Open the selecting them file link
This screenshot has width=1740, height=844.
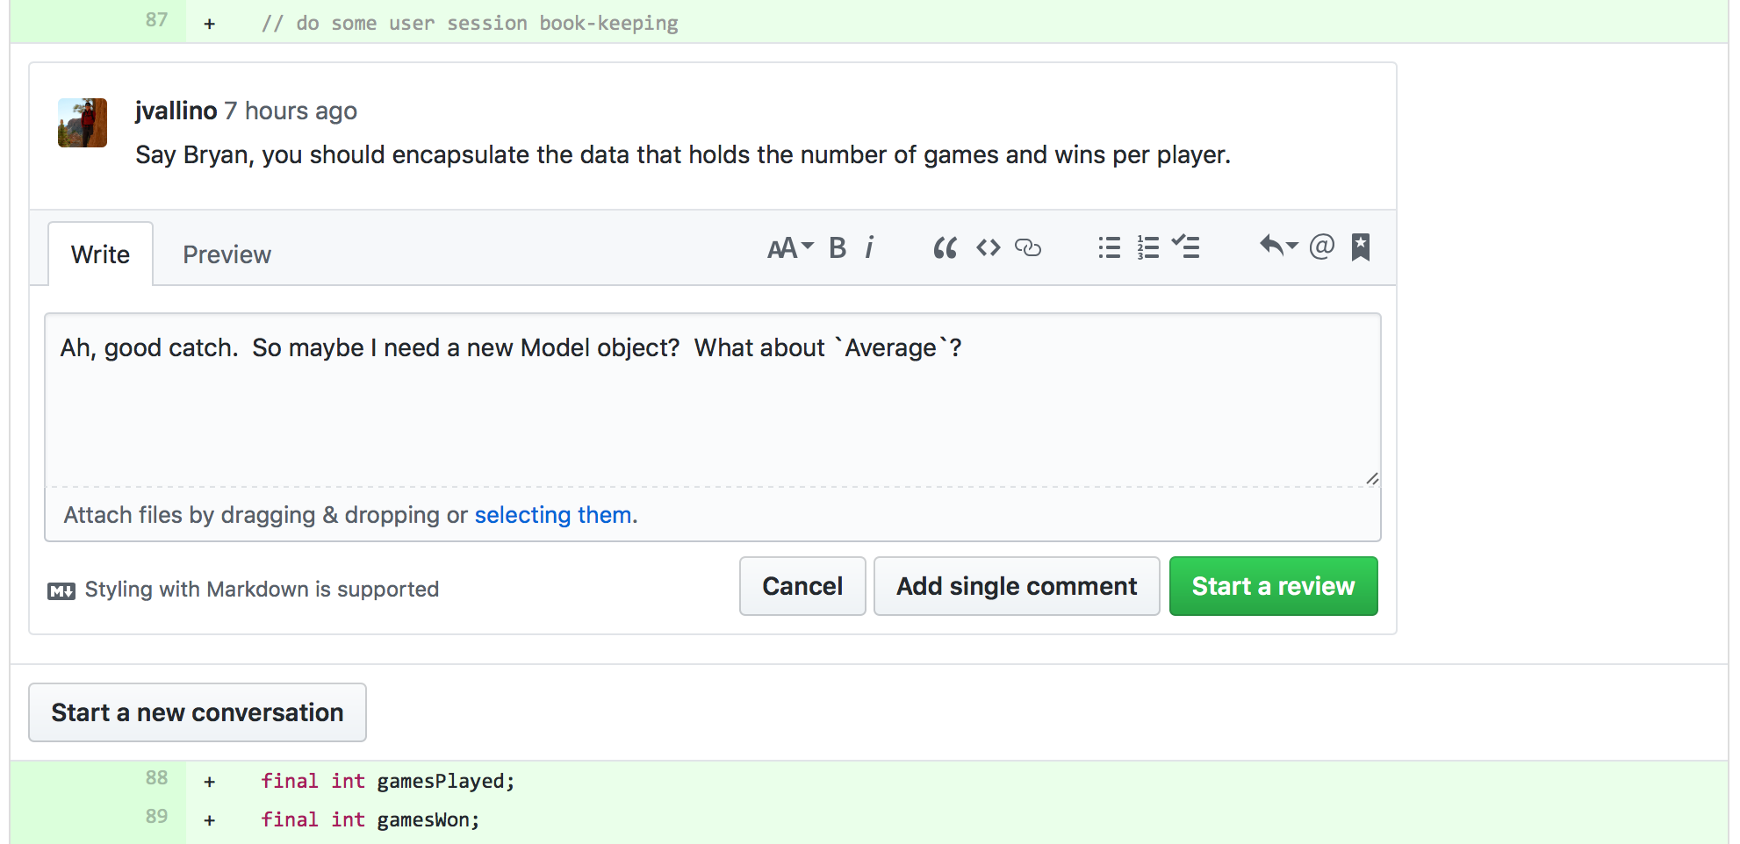click(553, 515)
